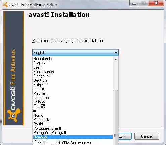Select Русский language option
Viewport: 166px width, 145px height.
point(73,141)
